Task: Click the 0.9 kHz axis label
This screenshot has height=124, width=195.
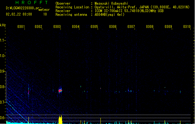Action: pos(2,71)
